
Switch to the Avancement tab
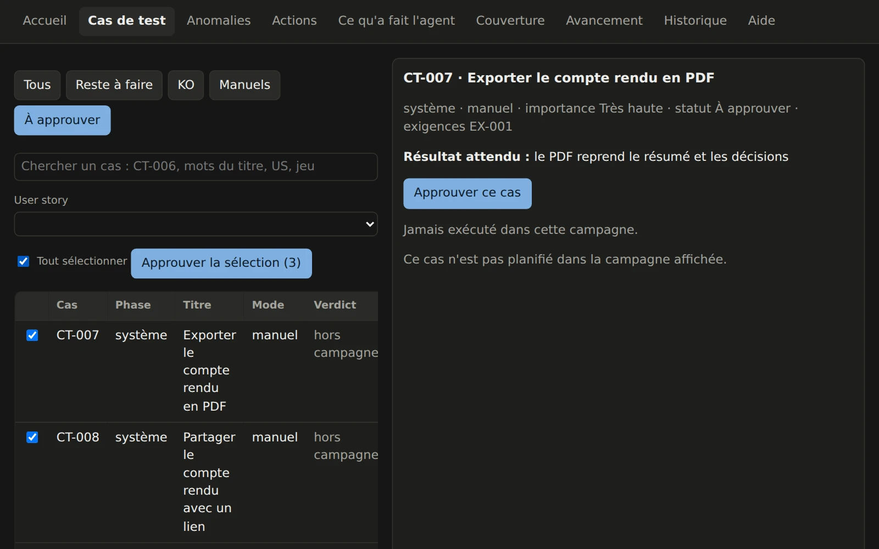pos(604,21)
